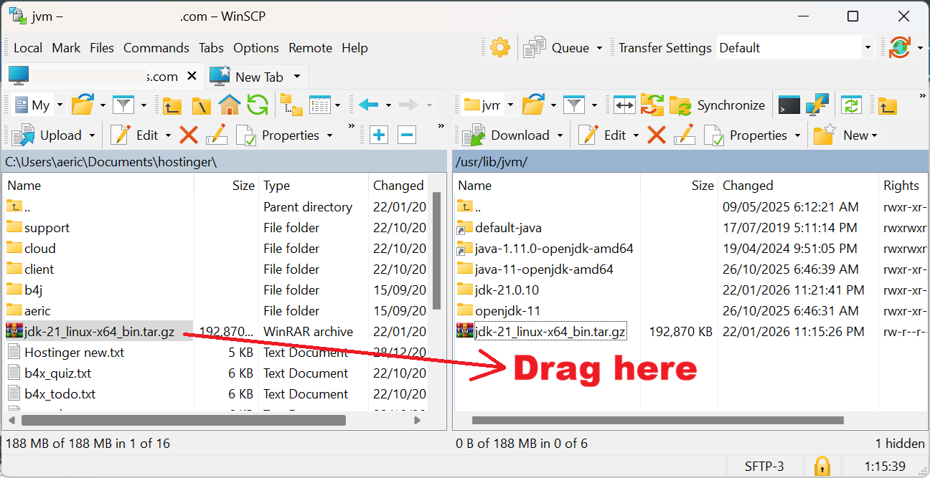The width and height of the screenshot is (930, 478).
Task: Open Preferences via the gear icon
Action: point(500,48)
